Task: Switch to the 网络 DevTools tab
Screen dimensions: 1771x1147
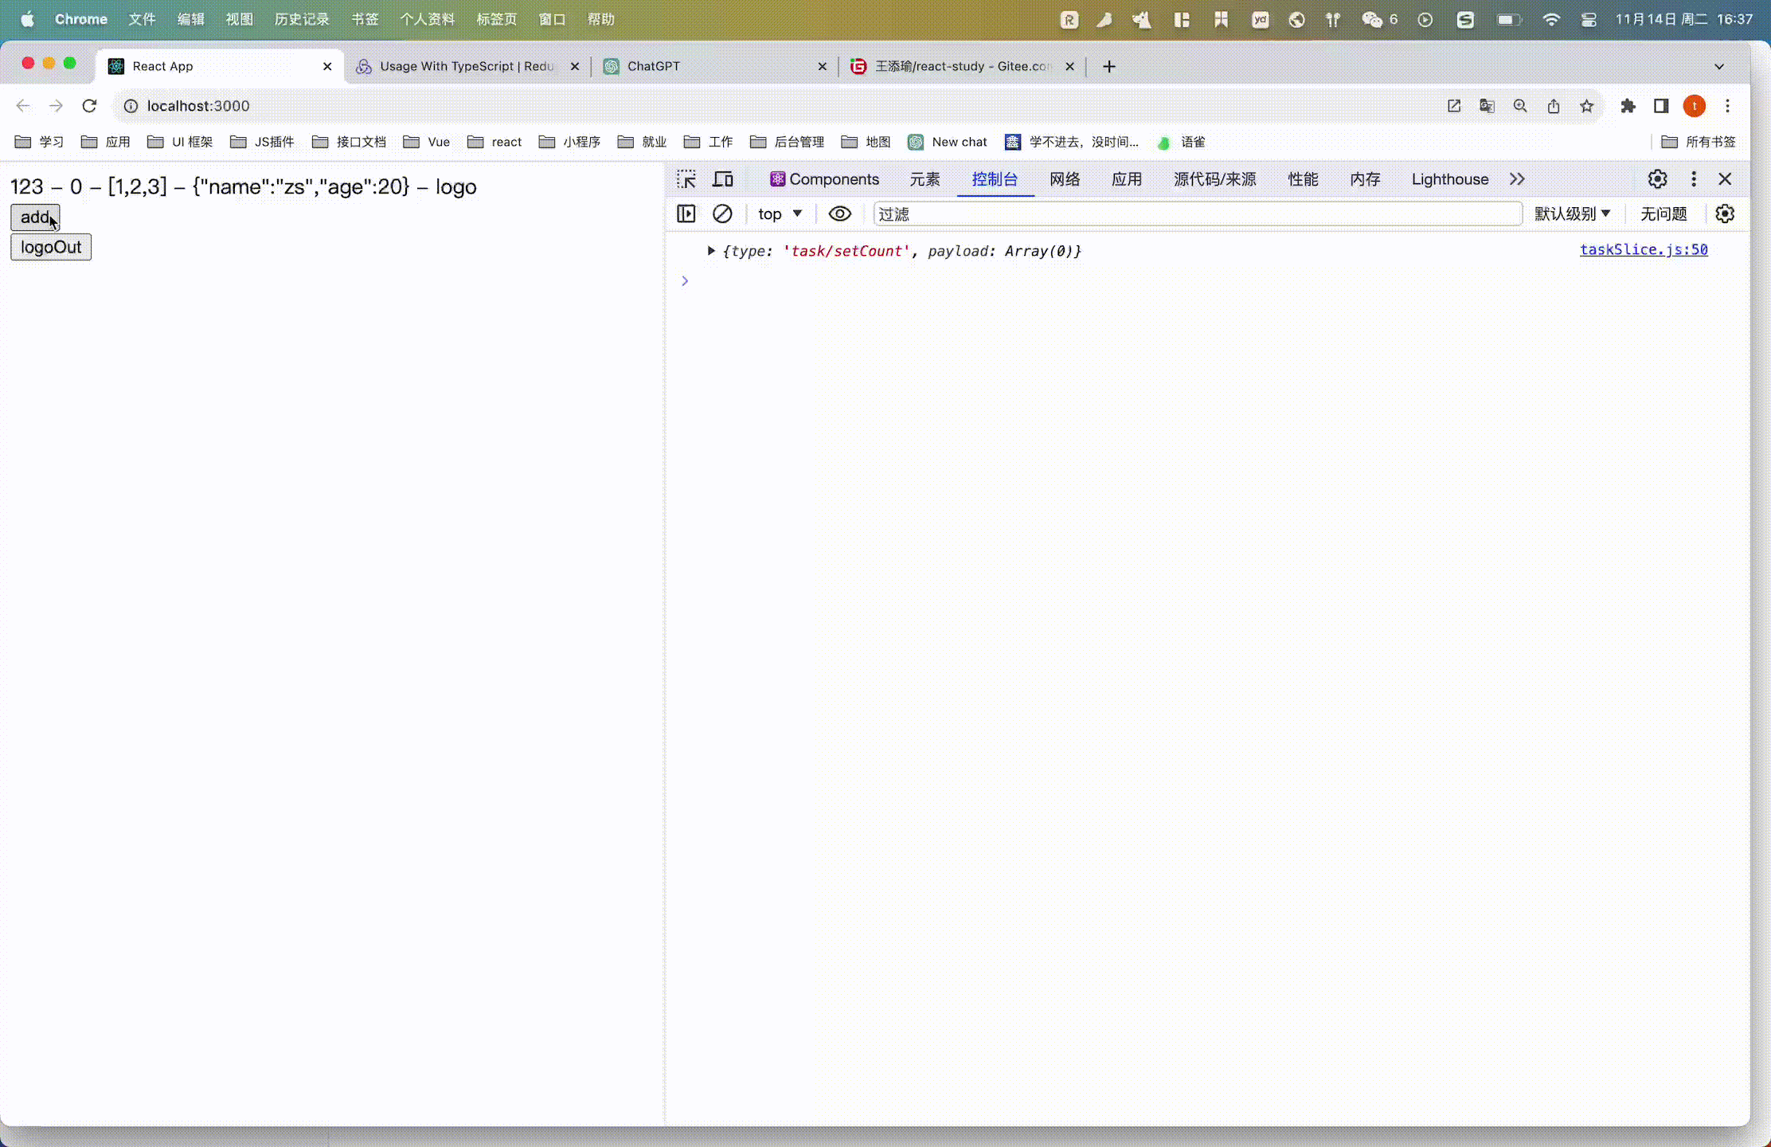Action: [1065, 179]
